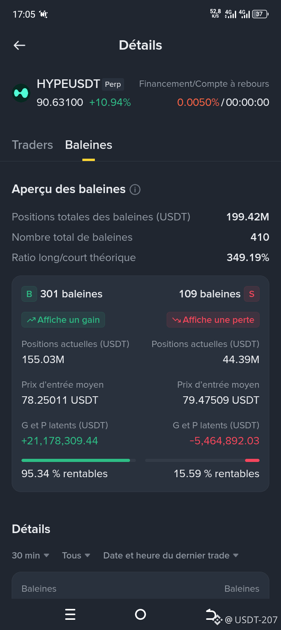The width and height of the screenshot is (281, 630).
Task: Tap the Perp contract tag
Action: [113, 84]
